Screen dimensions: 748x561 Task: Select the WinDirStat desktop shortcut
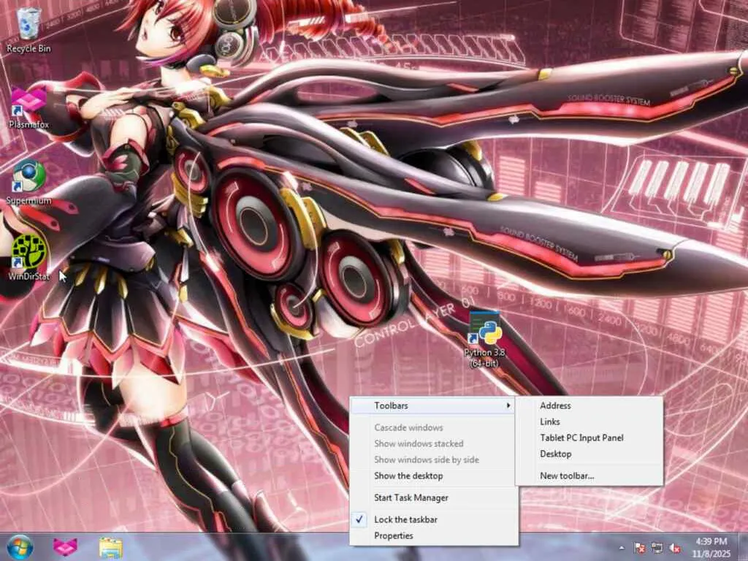(x=28, y=258)
